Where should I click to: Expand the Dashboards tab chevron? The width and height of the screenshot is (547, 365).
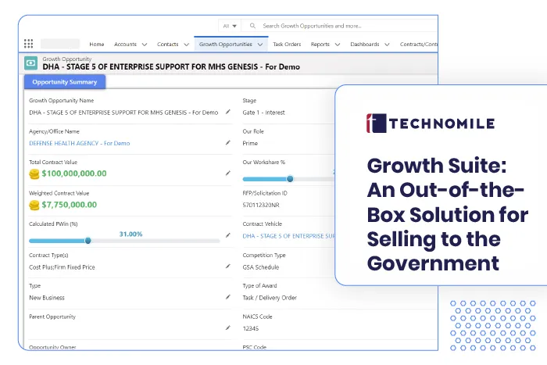(387, 45)
